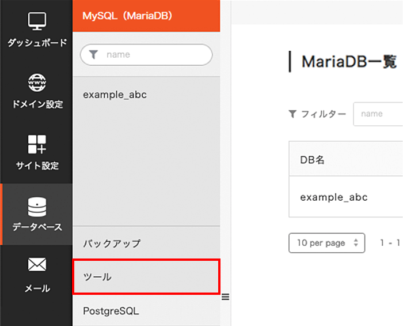Open the バックアップ menu item
Viewport: 403px width, 326px height.
[146, 243]
